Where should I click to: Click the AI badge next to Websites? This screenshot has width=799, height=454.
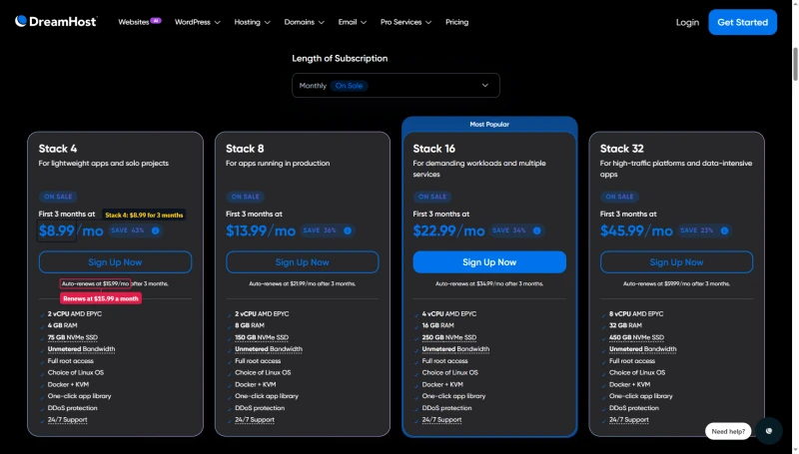(156, 21)
